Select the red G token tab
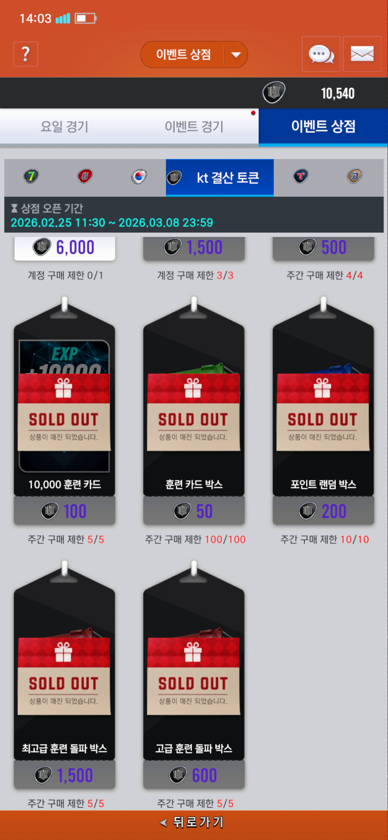This screenshot has width=388, height=840. [85, 177]
